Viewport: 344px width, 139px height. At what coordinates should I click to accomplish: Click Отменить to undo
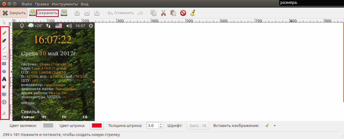pos(121,13)
